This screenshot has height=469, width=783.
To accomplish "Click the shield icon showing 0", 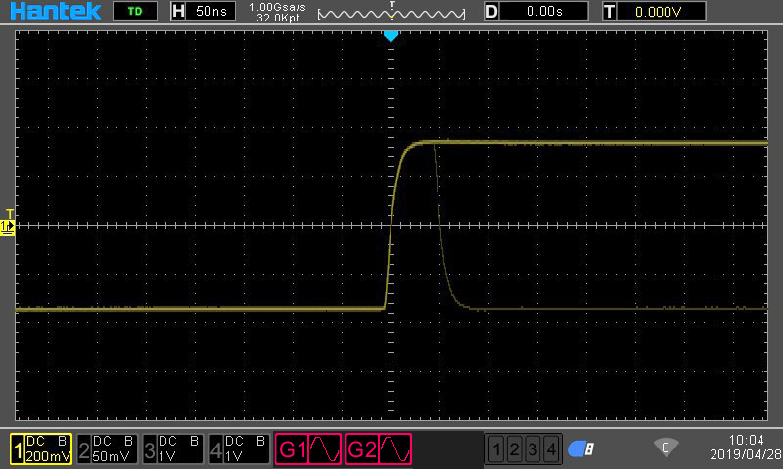I will tap(666, 448).
